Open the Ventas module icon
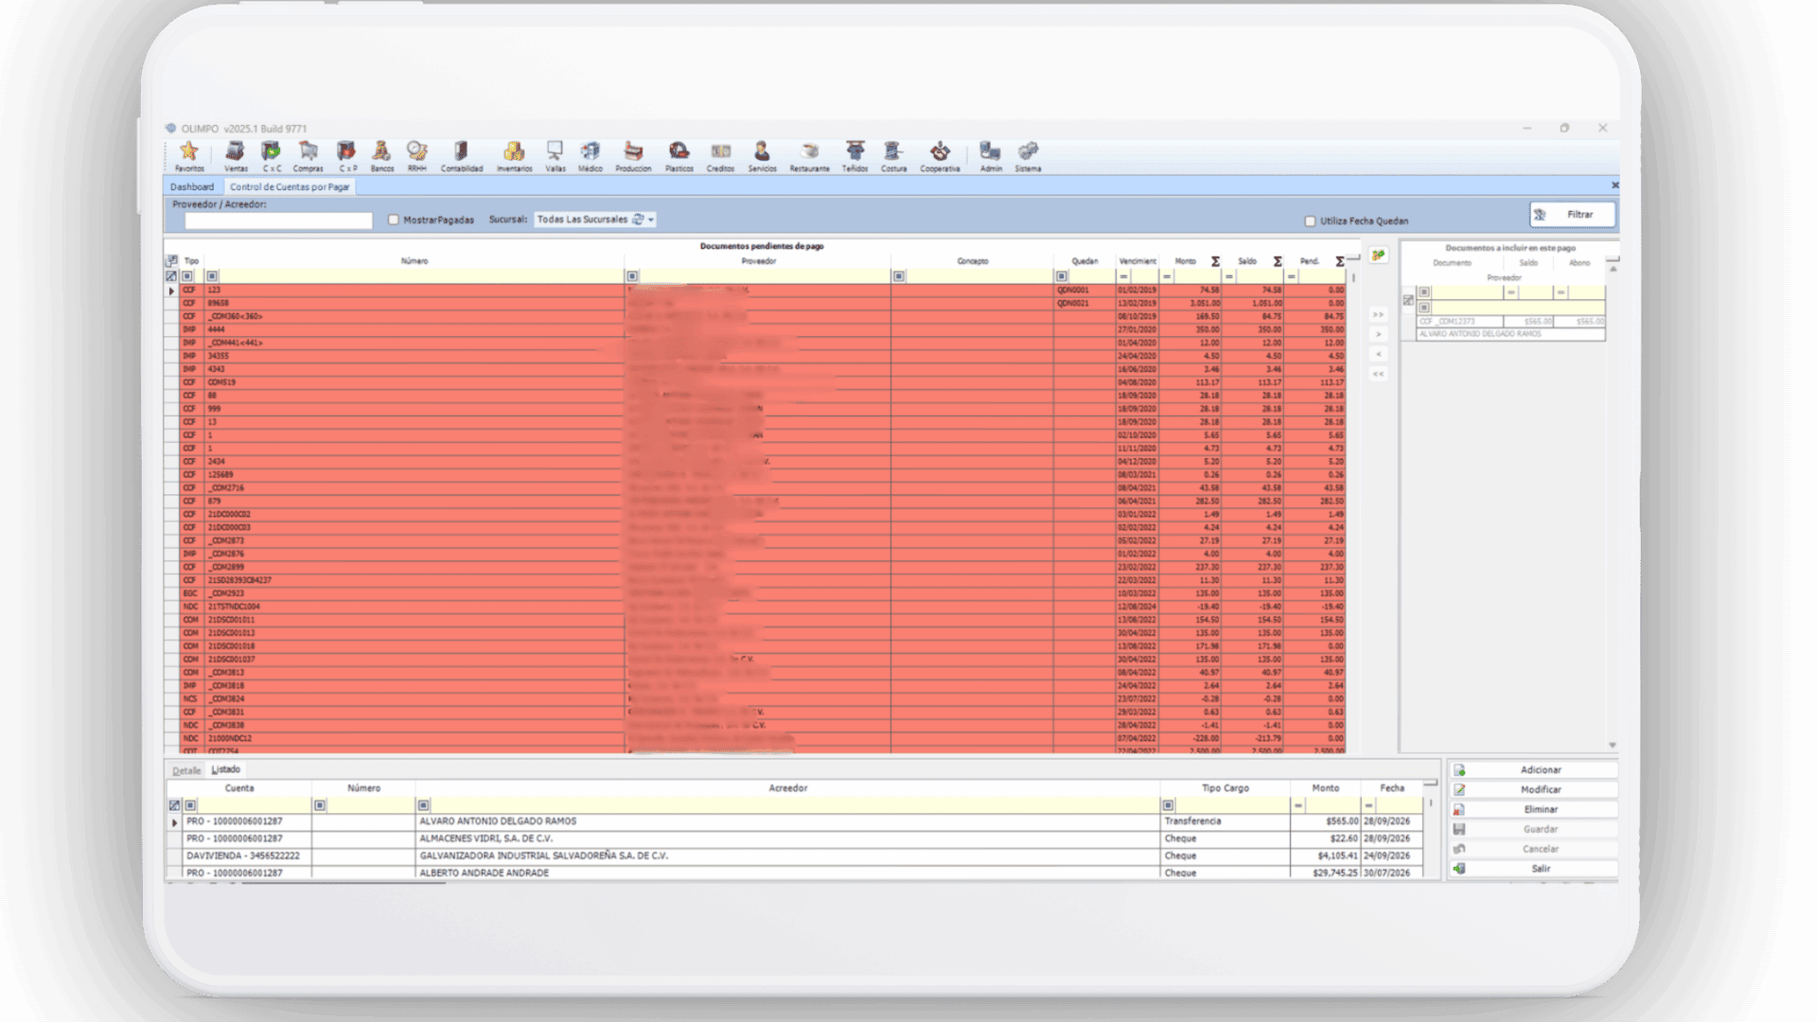Screen dimensions: 1817x1022 (236, 155)
